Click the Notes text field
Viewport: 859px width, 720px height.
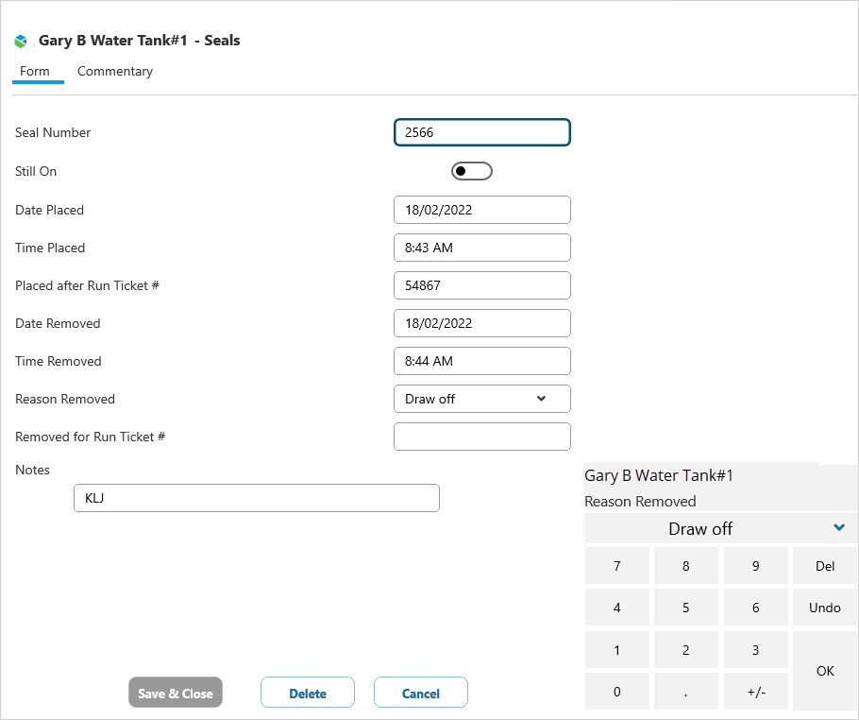coord(256,498)
